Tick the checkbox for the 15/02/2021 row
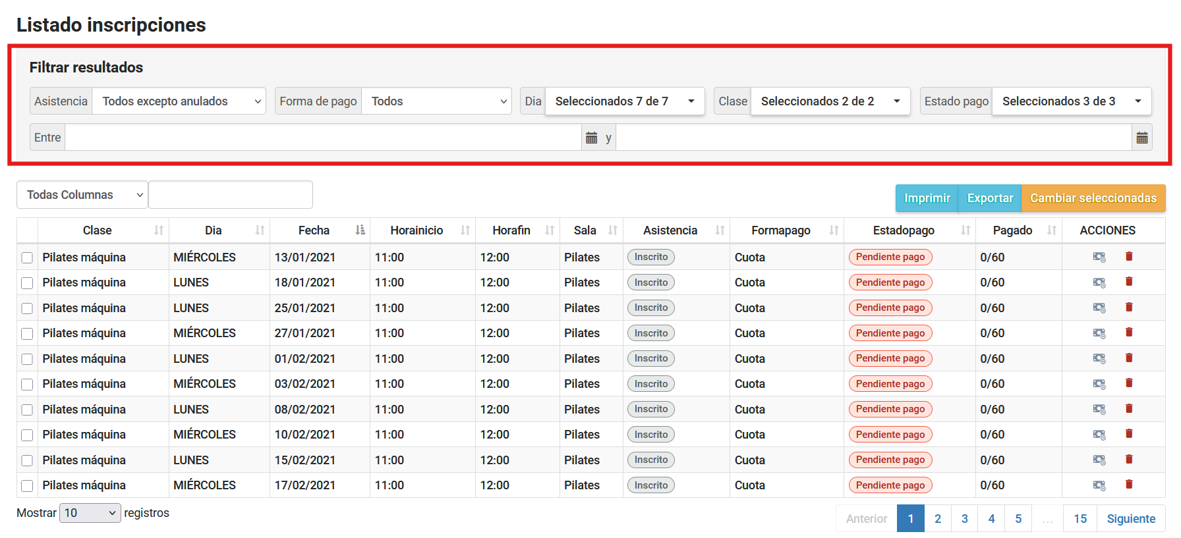Image resolution: width=1181 pixels, height=538 pixels. 27,460
